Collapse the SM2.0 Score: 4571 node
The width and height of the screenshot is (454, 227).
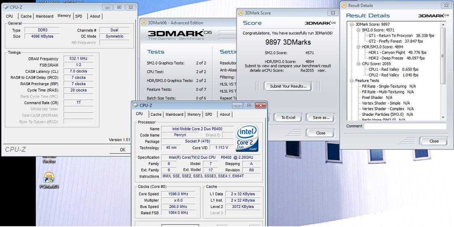358,30
